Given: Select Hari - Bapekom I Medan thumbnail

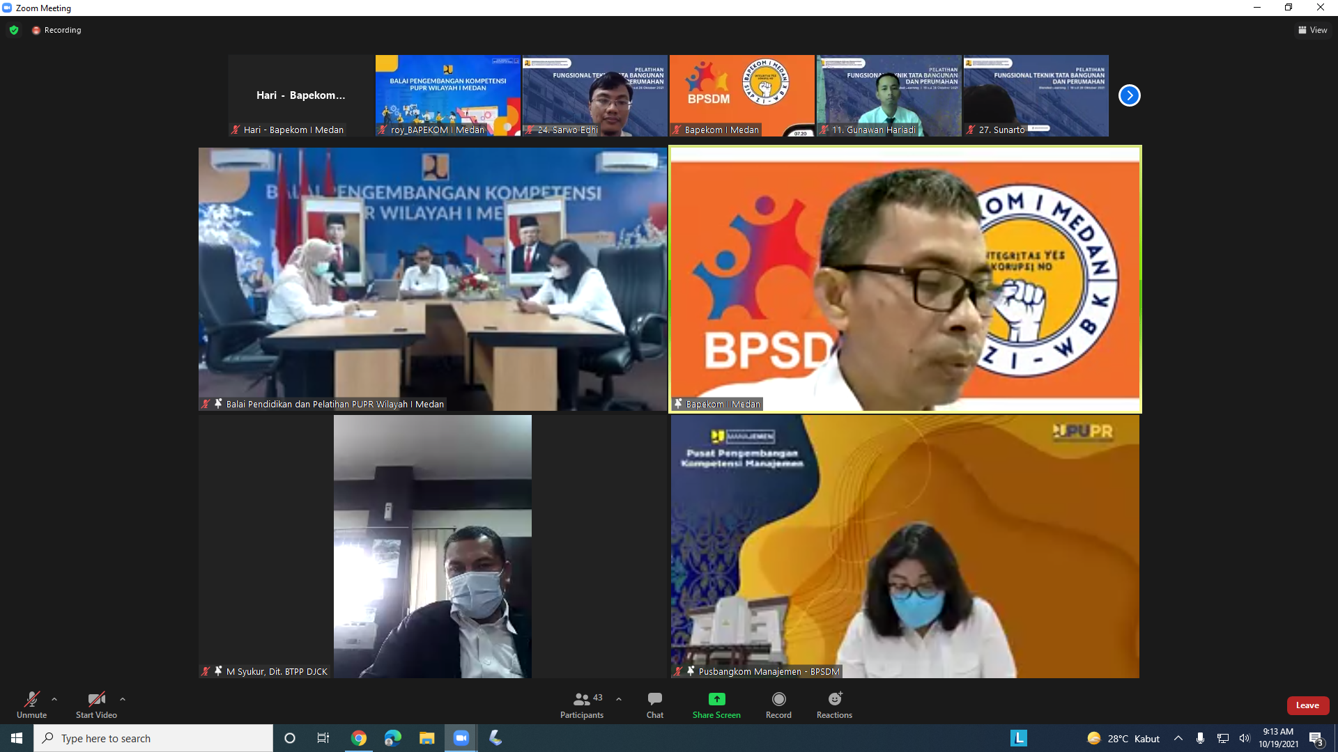Looking at the screenshot, I should [x=300, y=95].
